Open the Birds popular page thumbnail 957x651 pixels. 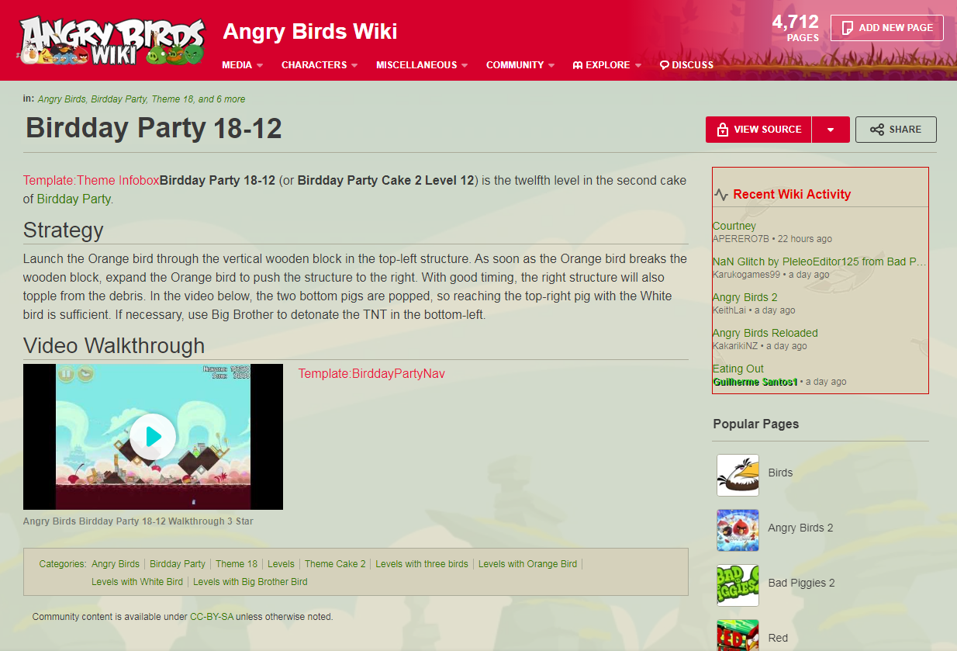pyautogui.click(x=738, y=475)
